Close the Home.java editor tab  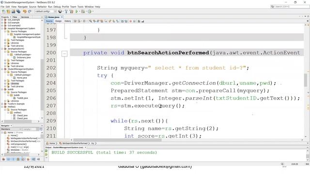62,17
